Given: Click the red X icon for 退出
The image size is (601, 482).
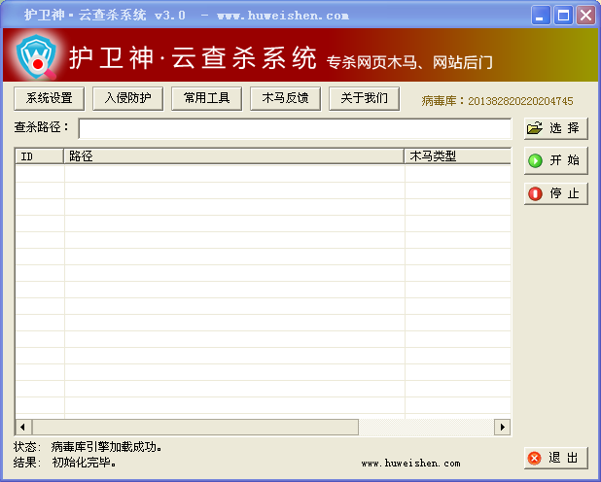Looking at the screenshot, I should [534, 458].
